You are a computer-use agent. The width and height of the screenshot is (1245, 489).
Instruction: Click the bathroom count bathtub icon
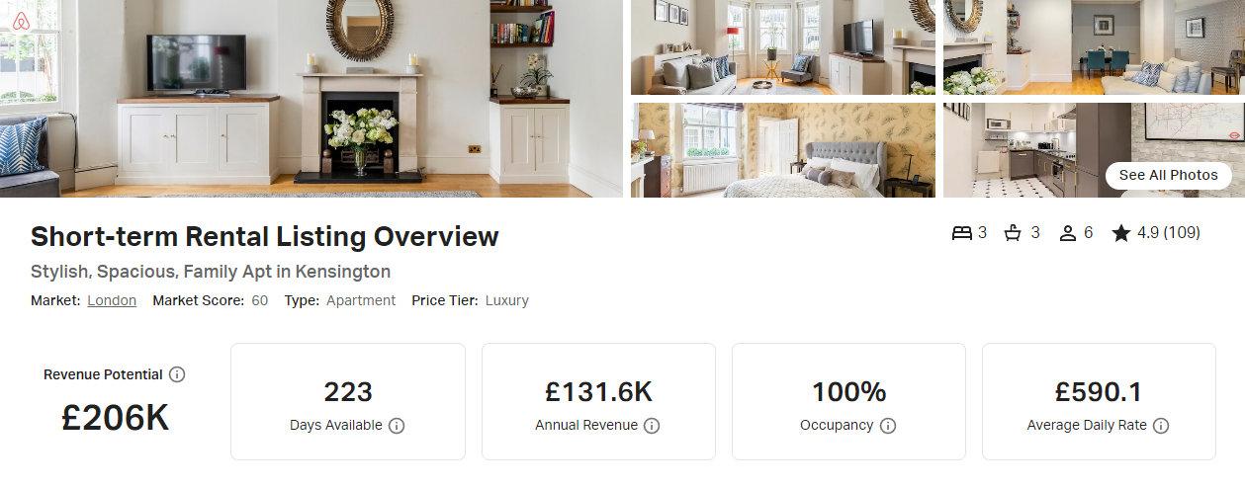[x=1014, y=233]
